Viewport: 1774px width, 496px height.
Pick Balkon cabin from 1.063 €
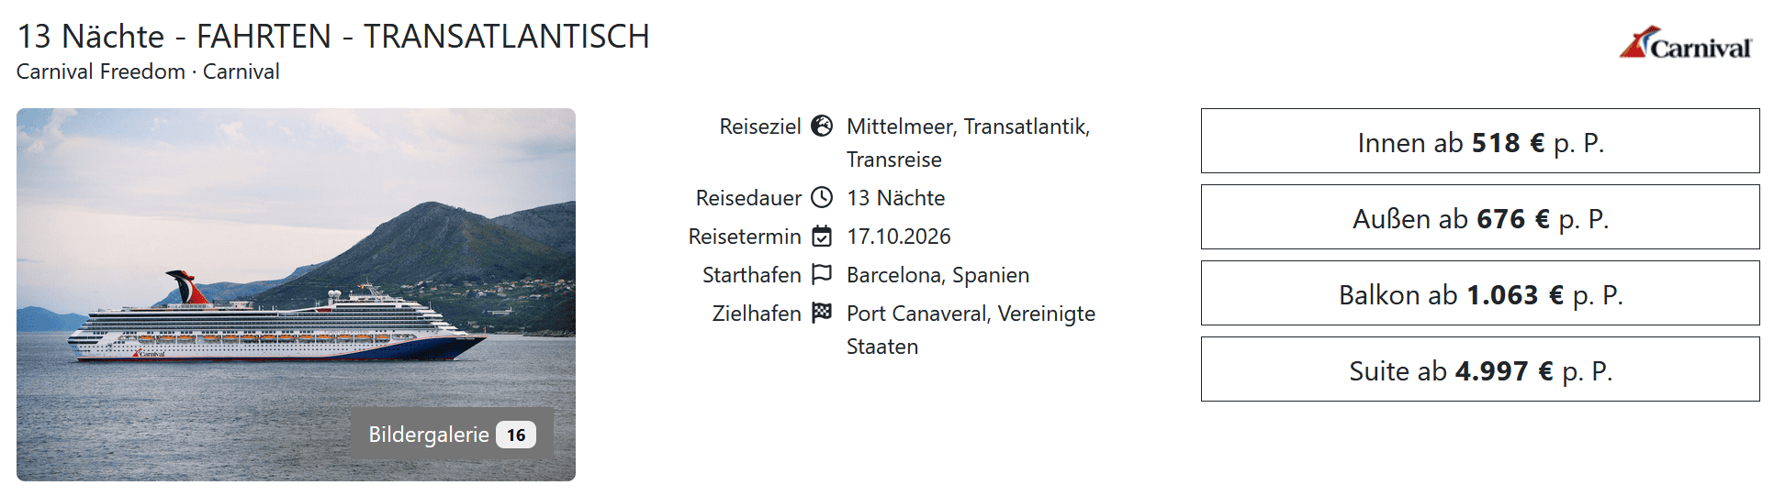coord(1479,293)
